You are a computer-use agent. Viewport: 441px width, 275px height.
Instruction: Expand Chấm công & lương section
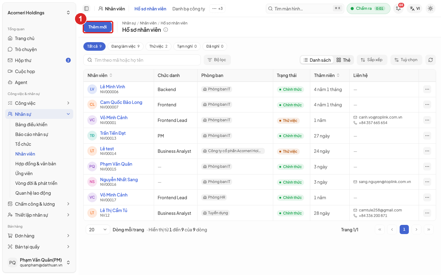(x=39, y=204)
